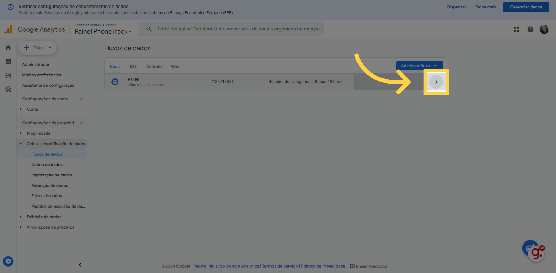Open Retenção de dados menu item

click(x=50, y=185)
